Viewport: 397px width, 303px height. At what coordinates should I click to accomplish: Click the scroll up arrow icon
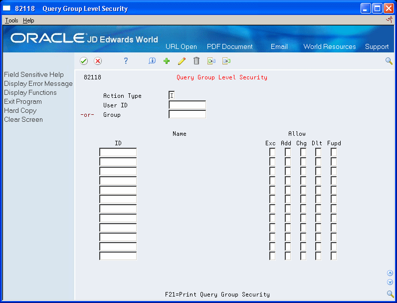click(x=390, y=273)
